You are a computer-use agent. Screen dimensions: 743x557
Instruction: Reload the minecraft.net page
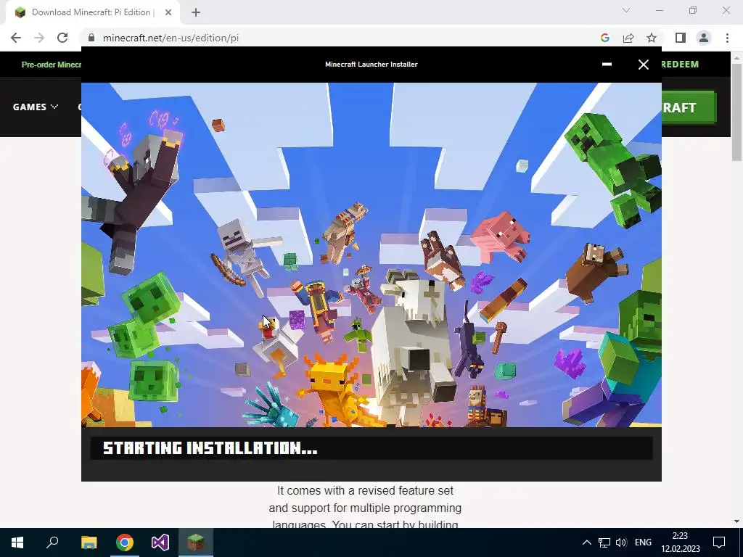(62, 38)
